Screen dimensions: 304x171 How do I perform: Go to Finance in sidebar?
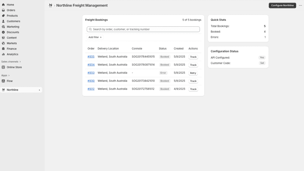(12, 49)
